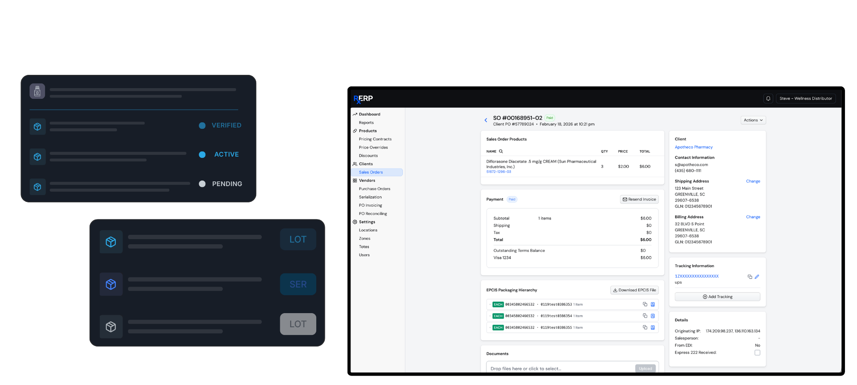This screenshot has height=385, width=857.
Task: Click Change next to Shipping Address
Action: 753,181
